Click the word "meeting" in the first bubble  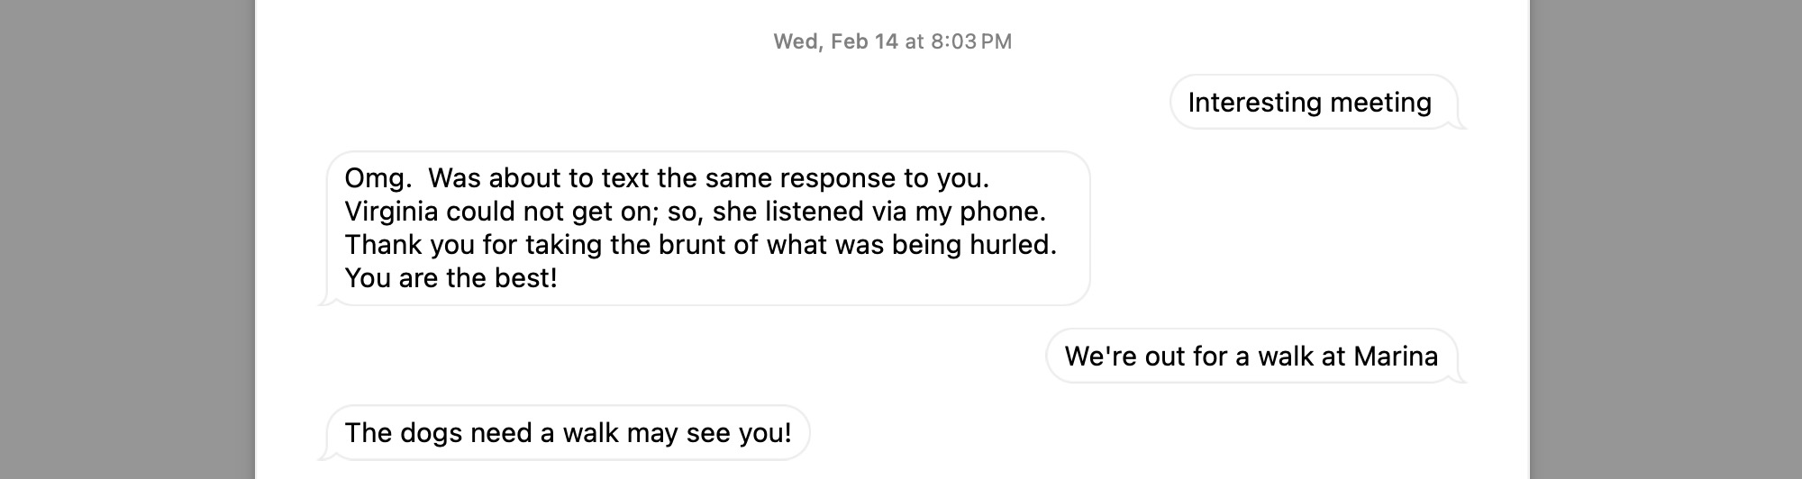click(1380, 103)
